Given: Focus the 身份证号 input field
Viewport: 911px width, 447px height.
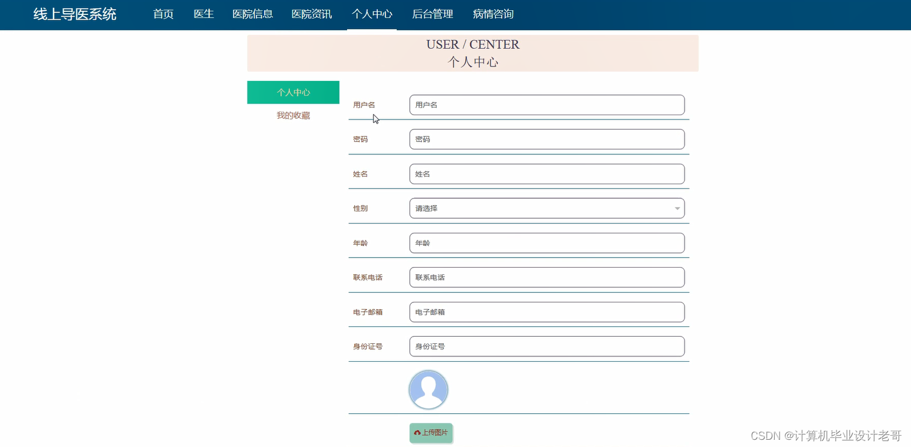Looking at the screenshot, I should coord(547,346).
